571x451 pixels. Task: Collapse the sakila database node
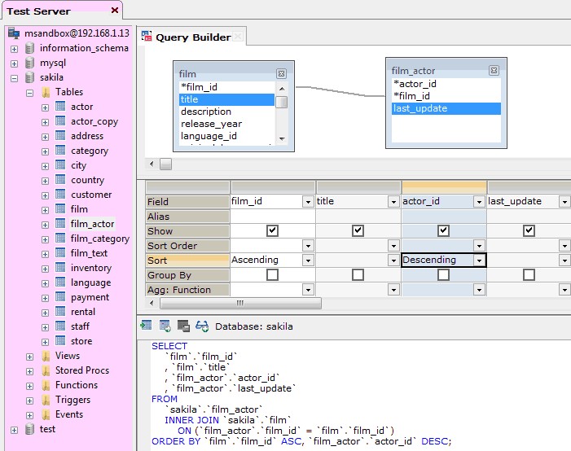pyautogui.click(x=14, y=77)
